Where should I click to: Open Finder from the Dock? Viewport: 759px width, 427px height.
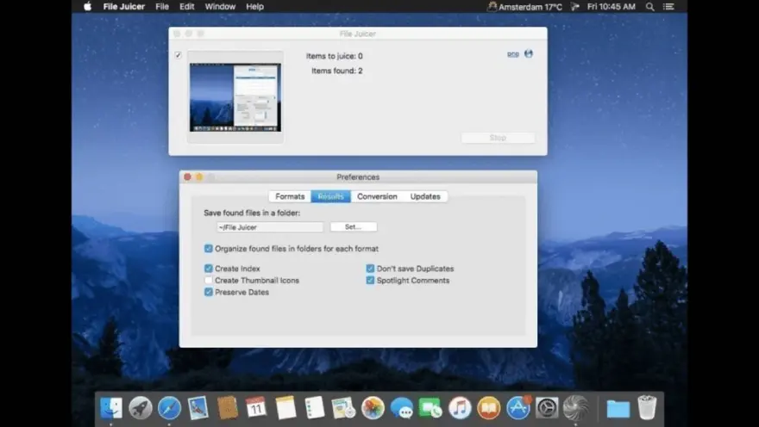point(111,408)
